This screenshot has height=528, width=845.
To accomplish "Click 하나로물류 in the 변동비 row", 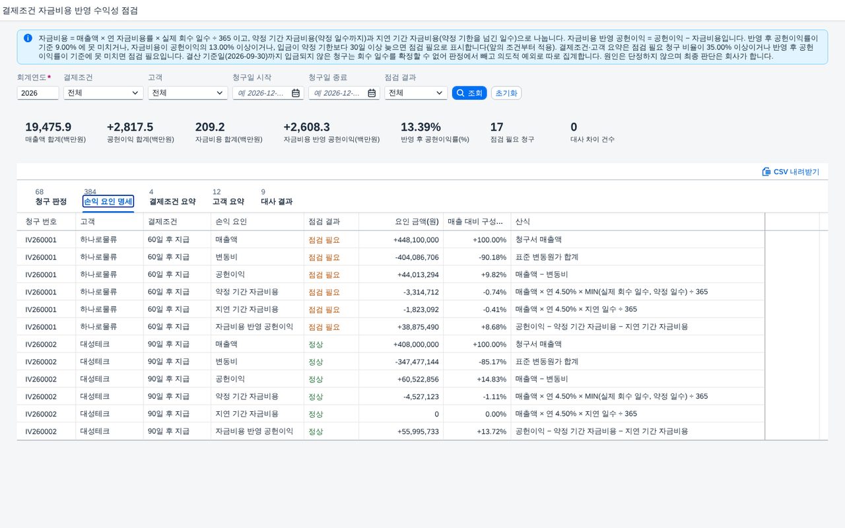I will (x=98, y=257).
